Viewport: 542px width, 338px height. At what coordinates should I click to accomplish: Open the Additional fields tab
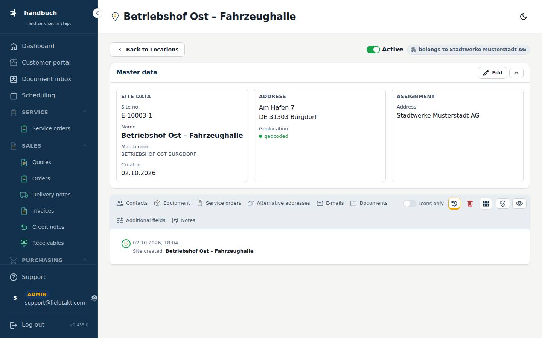[x=141, y=220]
